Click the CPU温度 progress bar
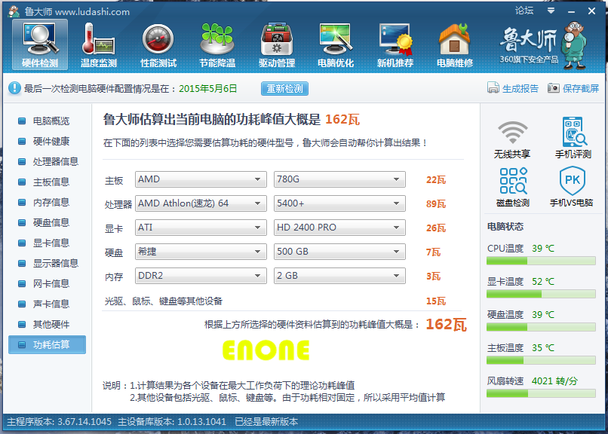This screenshot has width=608, height=434. coord(541,261)
